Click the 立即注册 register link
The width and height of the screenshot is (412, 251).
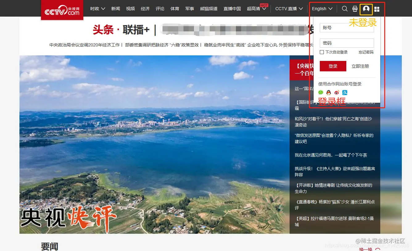[x=360, y=66]
